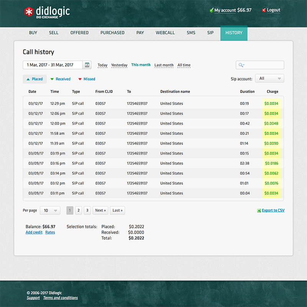Select the Last month filter
This screenshot has height=307, width=307.
tap(164, 65)
